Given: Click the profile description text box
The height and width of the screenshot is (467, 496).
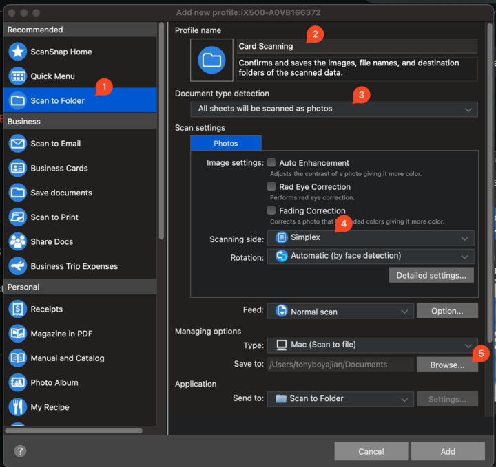Looking at the screenshot, I should (x=357, y=69).
